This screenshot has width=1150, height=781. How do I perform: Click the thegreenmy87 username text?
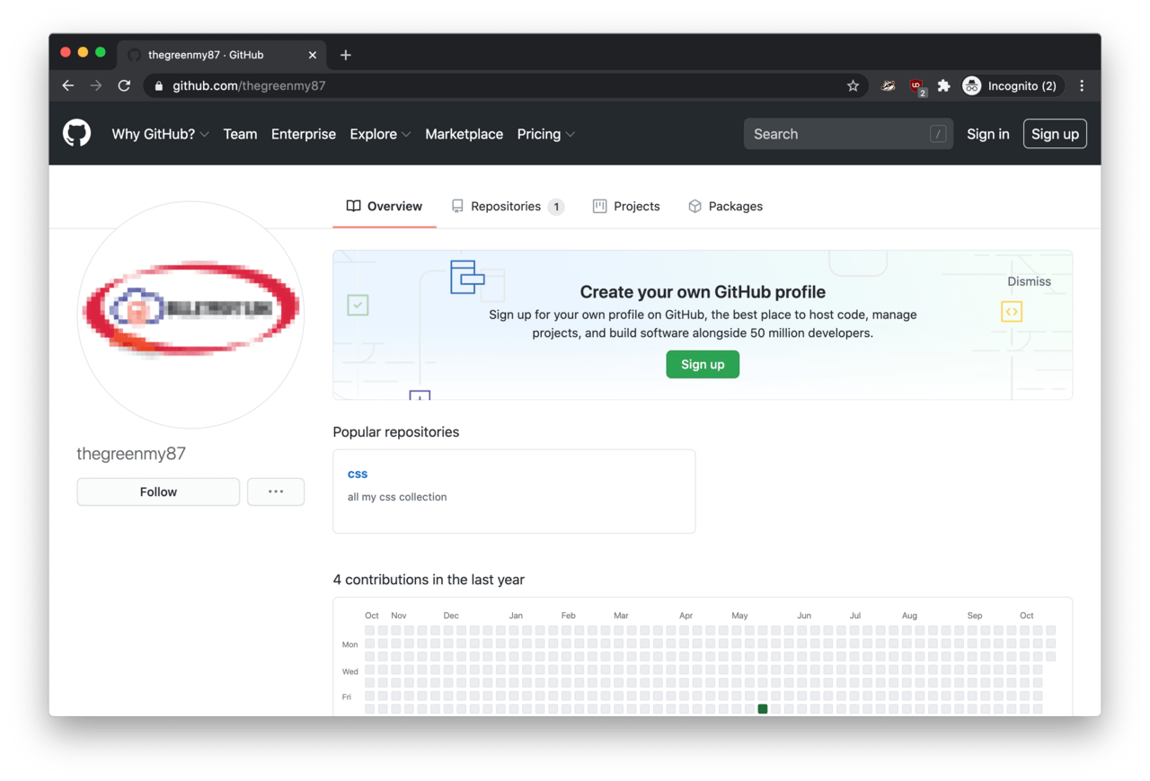pyautogui.click(x=131, y=453)
